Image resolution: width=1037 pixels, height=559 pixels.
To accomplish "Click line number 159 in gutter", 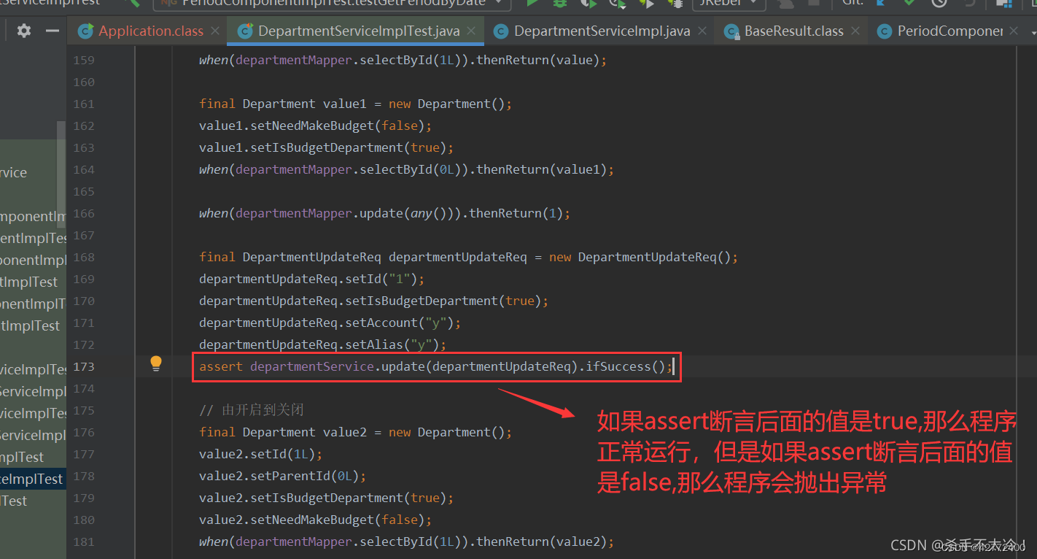I will [x=84, y=60].
